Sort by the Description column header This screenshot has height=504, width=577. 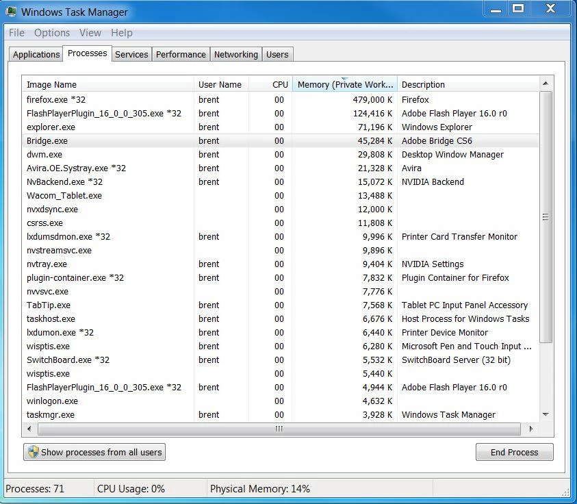point(468,84)
